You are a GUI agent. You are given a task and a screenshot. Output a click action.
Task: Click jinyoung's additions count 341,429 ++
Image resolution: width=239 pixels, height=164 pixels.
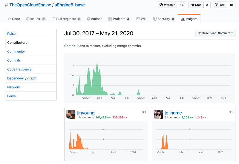103,117
